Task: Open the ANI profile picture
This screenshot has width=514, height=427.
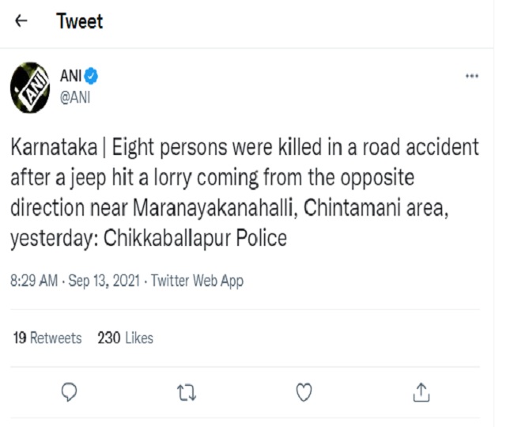Action: click(x=29, y=88)
